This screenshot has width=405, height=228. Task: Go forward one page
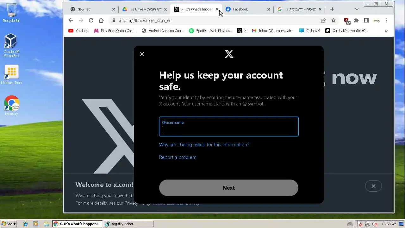click(x=81, y=20)
